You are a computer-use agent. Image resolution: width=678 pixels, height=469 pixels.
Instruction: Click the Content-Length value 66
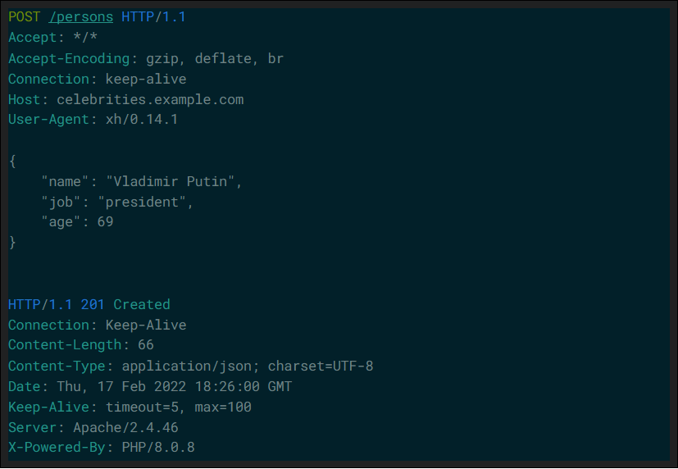pos(146,345)
